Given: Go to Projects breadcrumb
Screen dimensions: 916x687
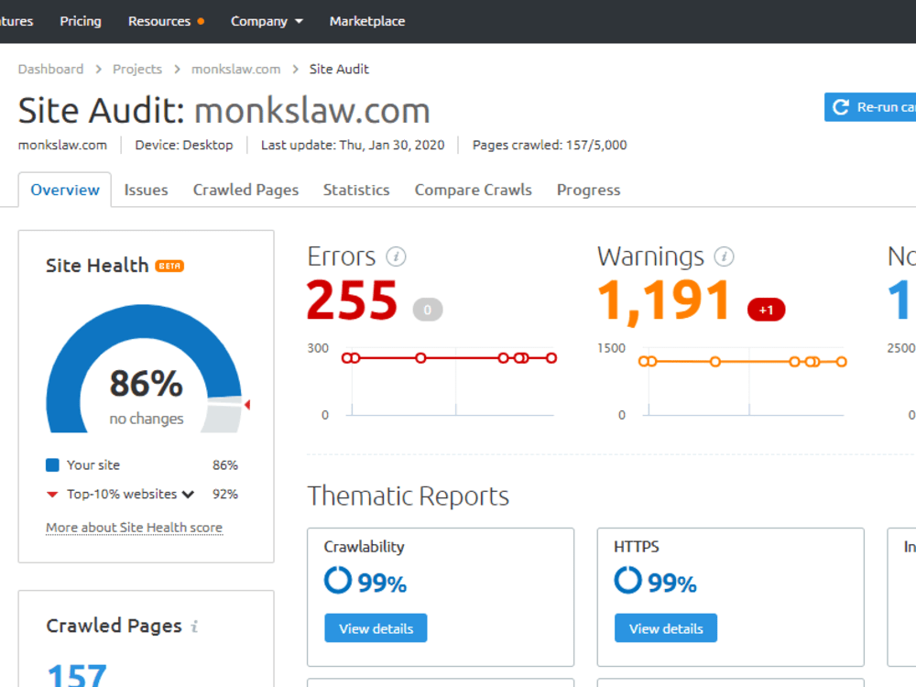Looking at the screenshot, I should point(137,69).
